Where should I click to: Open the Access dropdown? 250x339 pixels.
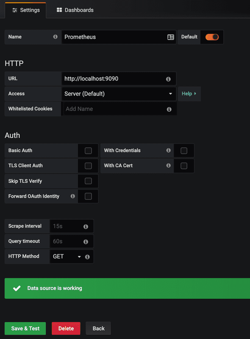pyautogui.click(x=119, y=94)
